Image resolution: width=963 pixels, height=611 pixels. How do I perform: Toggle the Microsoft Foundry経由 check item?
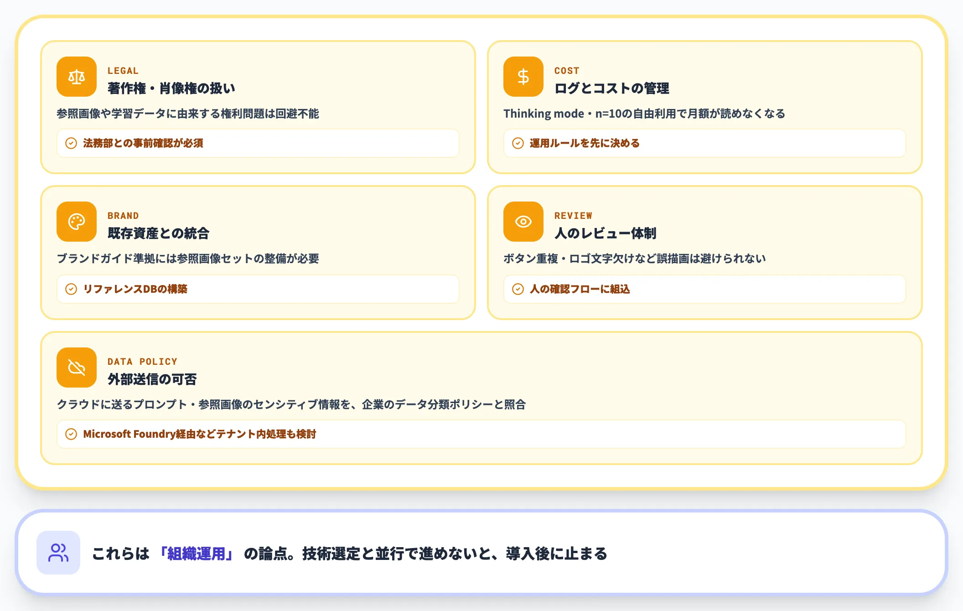[x=481, y=434]
